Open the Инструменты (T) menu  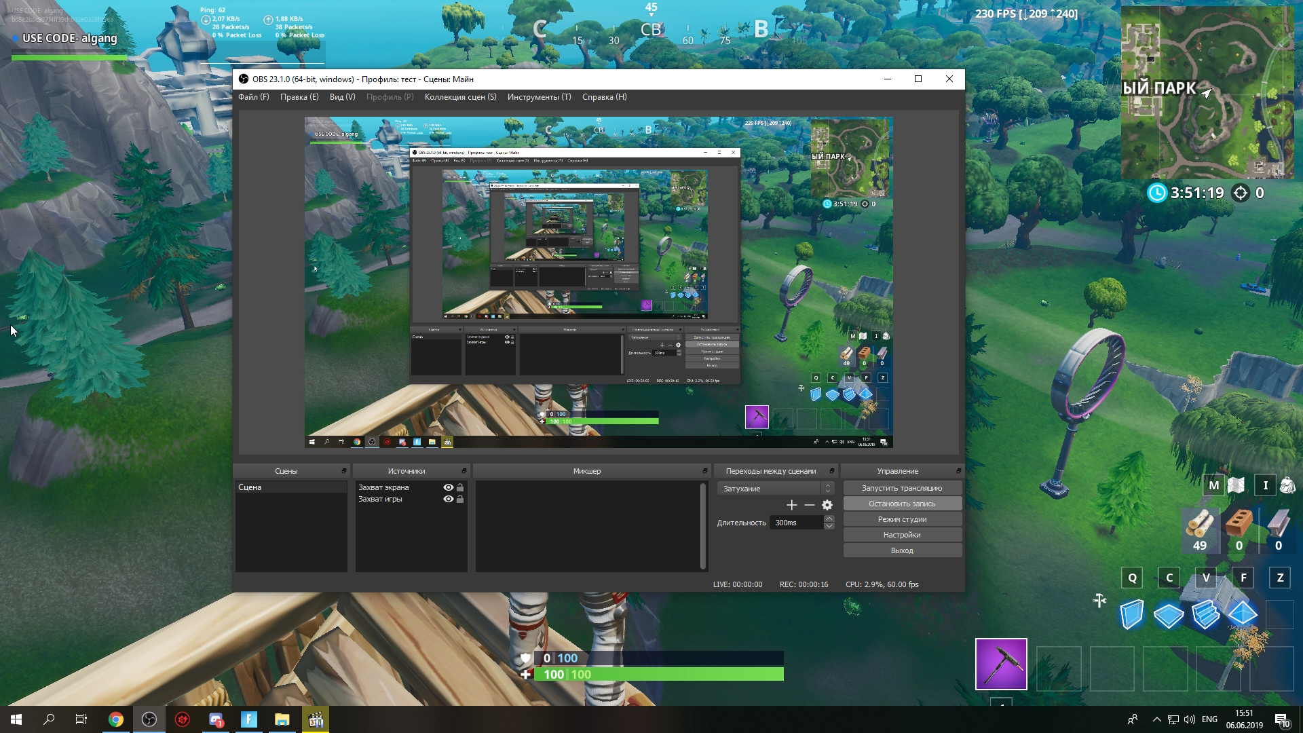click(x=539, y=97)
